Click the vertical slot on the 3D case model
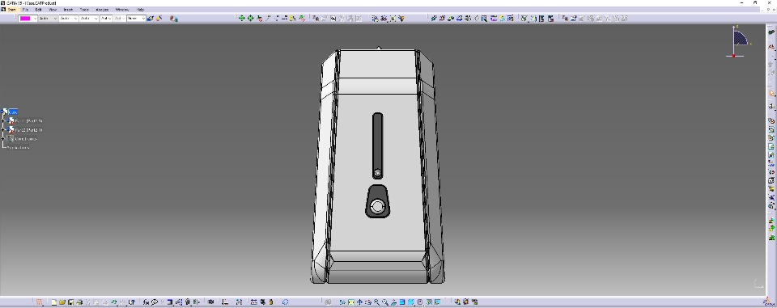777x308 pixels. [377, 145]
